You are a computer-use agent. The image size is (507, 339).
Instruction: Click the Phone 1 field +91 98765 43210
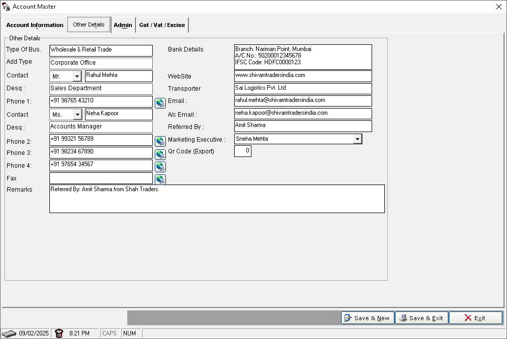coord(101,101)
